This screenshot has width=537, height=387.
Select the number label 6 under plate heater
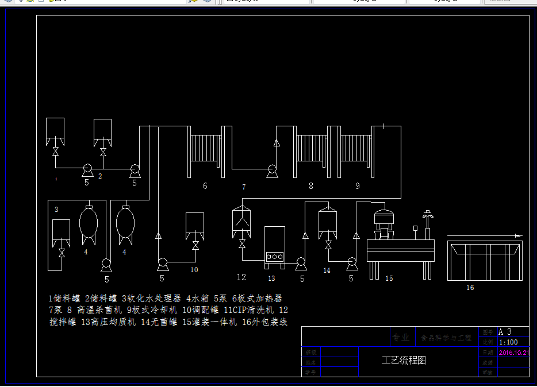[205, 185]
